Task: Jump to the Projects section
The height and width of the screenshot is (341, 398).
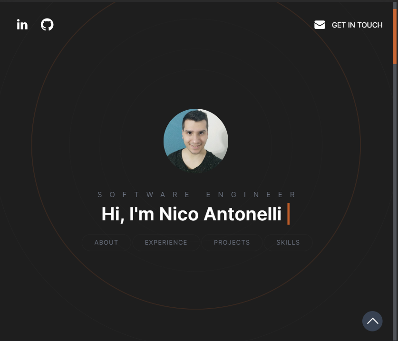Action: [232, 243]
